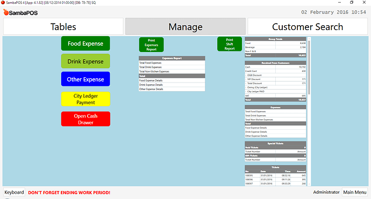Switch to the Tables tab
This screenshot has height=199, width=371.
[63, 27]
